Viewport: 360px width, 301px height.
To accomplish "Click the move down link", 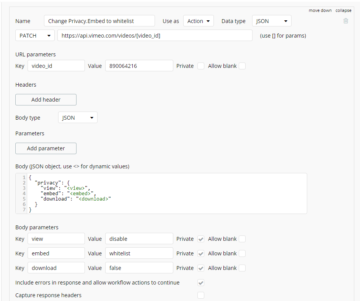I will coord(320,10).
